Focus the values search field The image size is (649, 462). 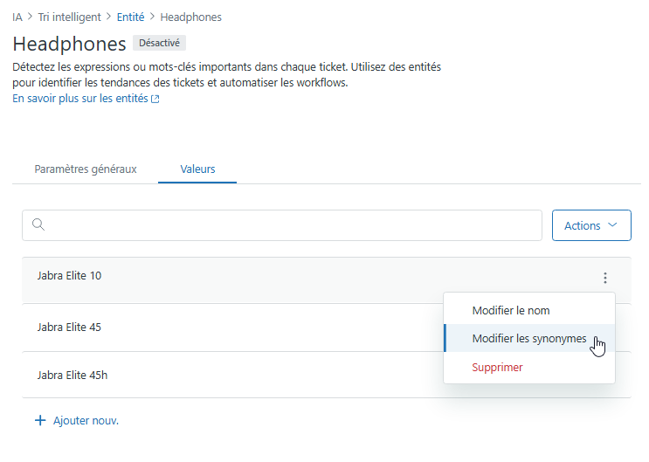coord(282,225)
